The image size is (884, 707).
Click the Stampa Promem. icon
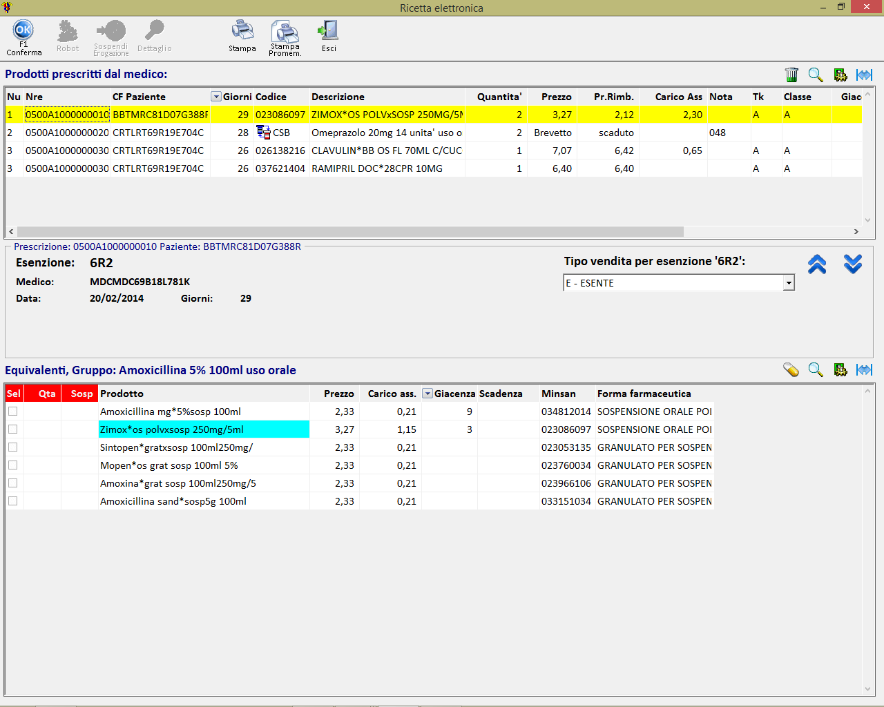pos(285,32)
